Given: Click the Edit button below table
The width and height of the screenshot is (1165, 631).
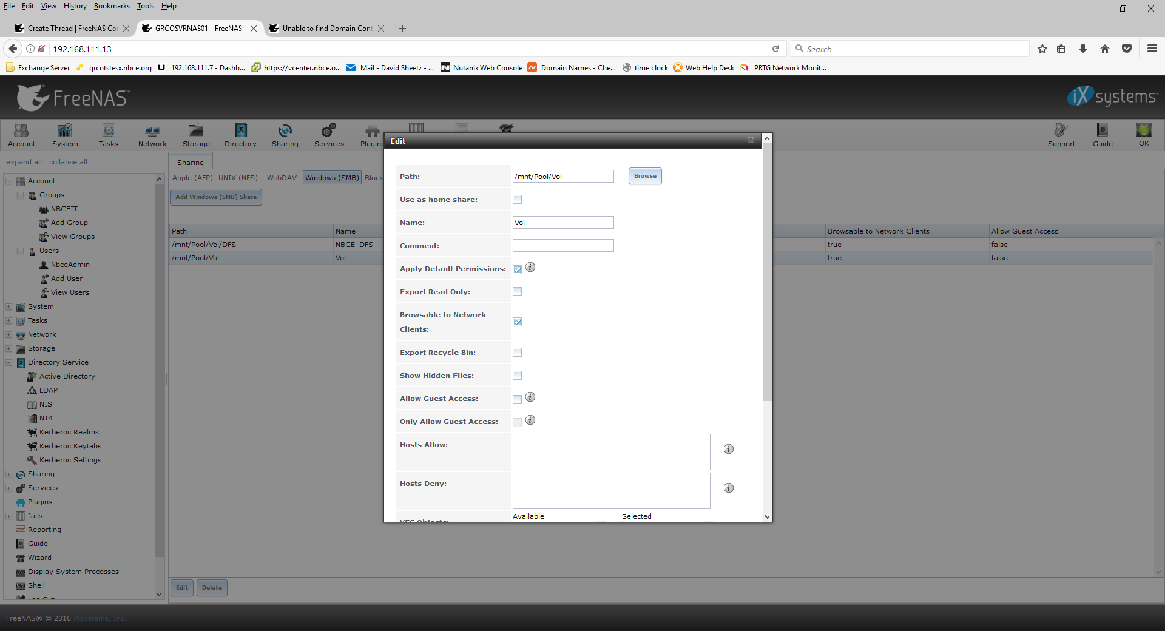Looking at the screenshot, I should 182,587.
